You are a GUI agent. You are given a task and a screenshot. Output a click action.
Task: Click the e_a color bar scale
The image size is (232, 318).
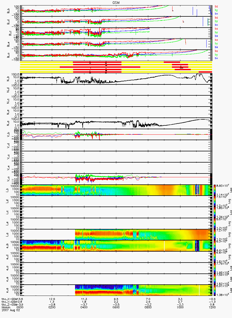click(x=215, y=290)
